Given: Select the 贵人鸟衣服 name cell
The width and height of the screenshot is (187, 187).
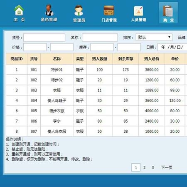Looking at the screenshot, I should 57,131.
